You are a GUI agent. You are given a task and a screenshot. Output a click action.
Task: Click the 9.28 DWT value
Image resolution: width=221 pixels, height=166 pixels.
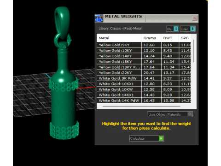tap(168, 95)
